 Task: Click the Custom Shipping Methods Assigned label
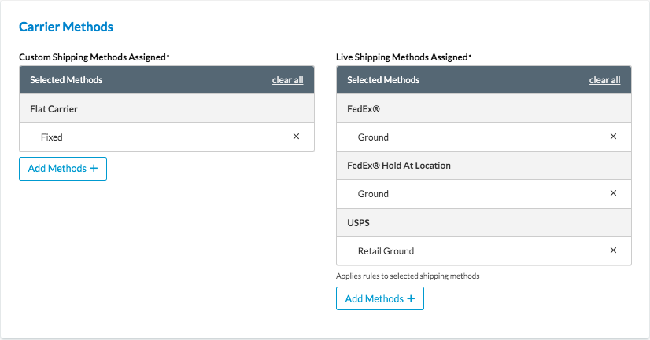tap(93, 57)
